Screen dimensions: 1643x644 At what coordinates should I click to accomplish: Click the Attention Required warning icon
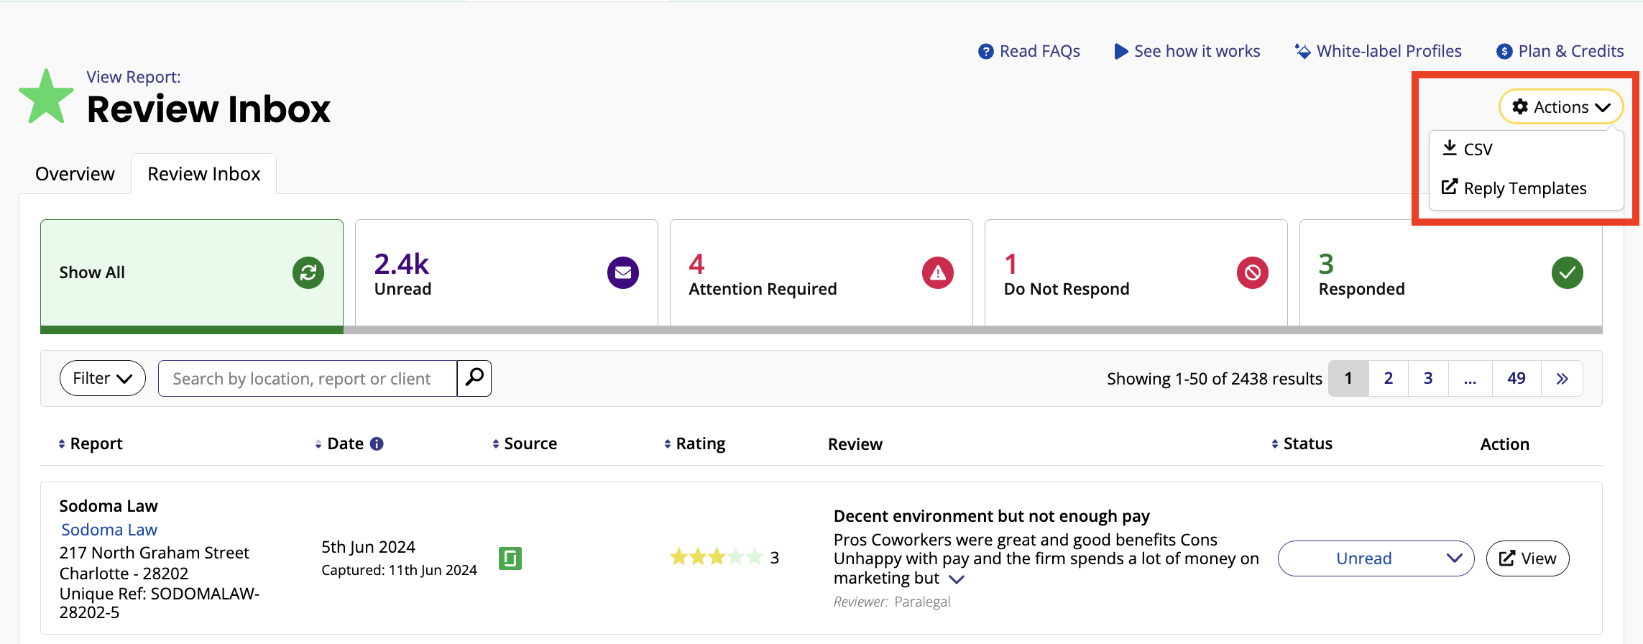pyautogui.click(x=937, y=273)
